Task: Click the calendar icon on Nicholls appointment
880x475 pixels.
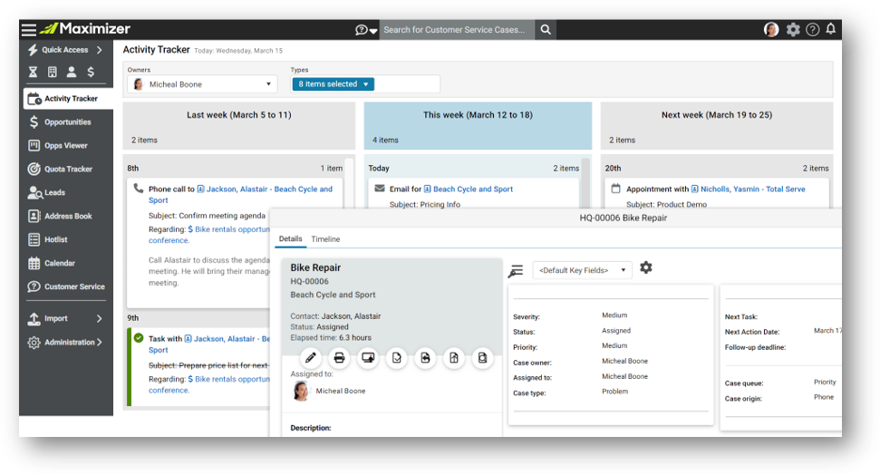Action: tap(615, 189)
